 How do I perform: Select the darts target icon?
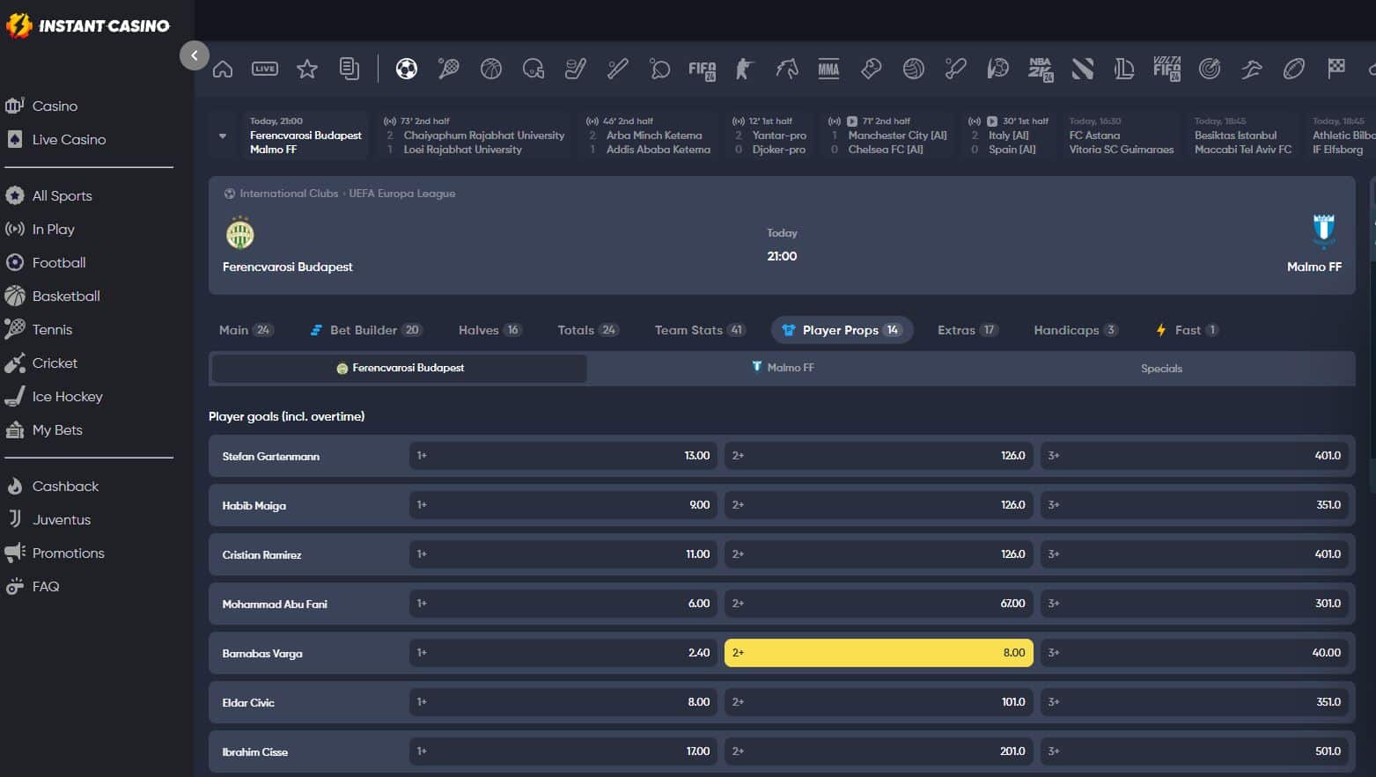point(1210,69)
